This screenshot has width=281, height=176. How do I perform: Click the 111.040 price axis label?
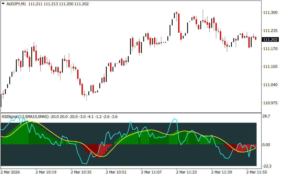(270, 85)
